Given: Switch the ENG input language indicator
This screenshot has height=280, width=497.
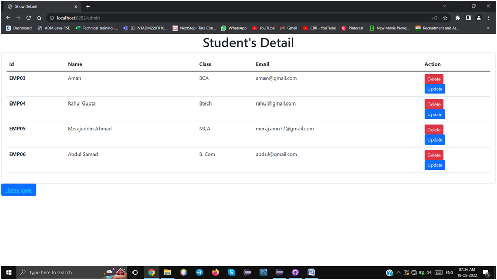Looking at the screenshot, I should [449, 273].
